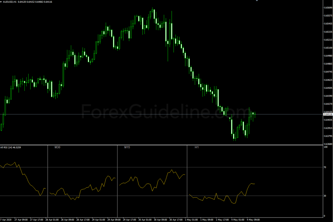Click the 0.64505 price axis label

(x=328, y=88)
